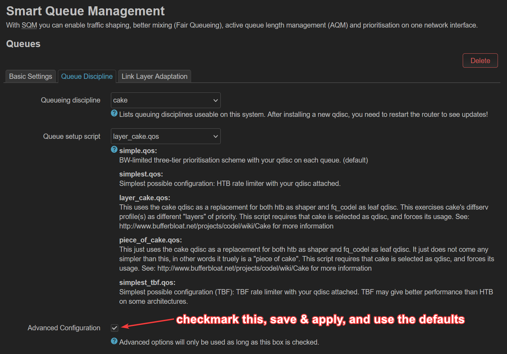
Task: Open the Link Layer Adaptation tab
Action: 154,76
